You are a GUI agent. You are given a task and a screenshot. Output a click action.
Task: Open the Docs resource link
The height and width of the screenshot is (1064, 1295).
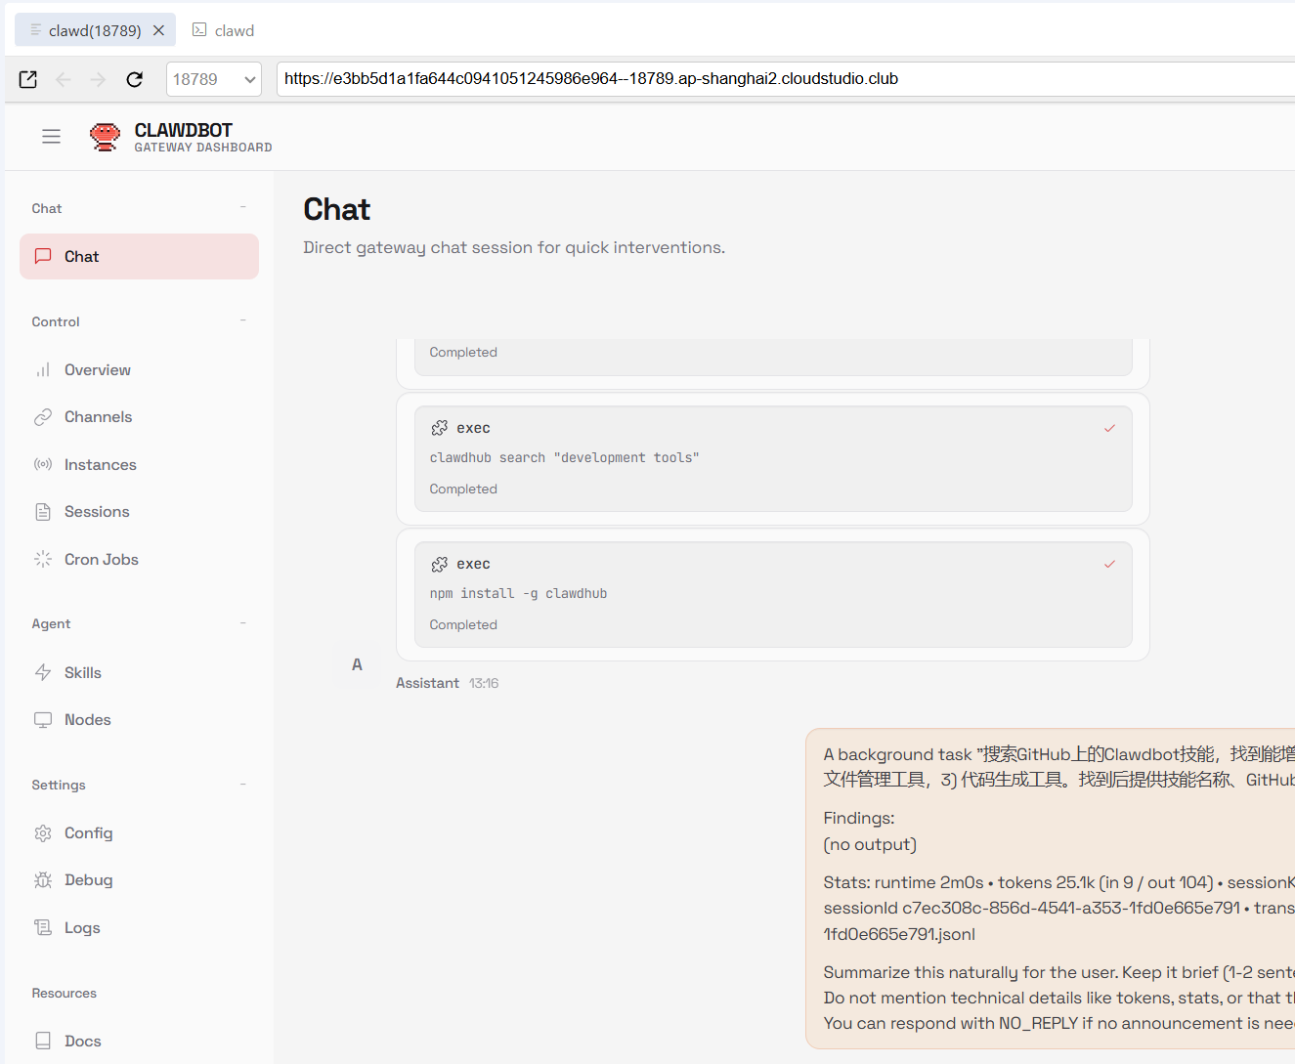[x=139, y=1042]
